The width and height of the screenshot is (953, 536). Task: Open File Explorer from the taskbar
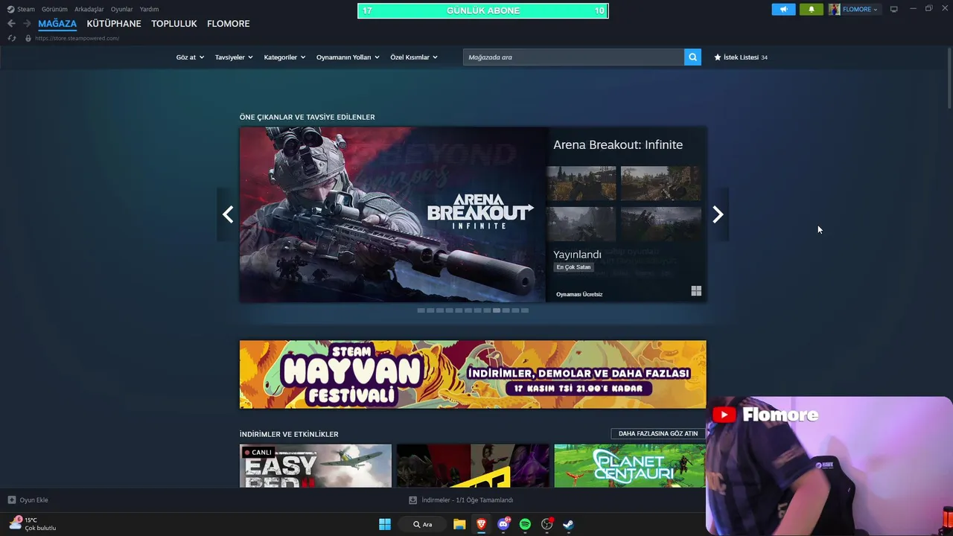[459, 524]
